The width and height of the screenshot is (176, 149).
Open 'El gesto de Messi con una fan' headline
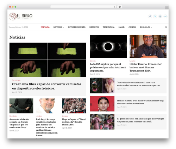coord(140,120)
